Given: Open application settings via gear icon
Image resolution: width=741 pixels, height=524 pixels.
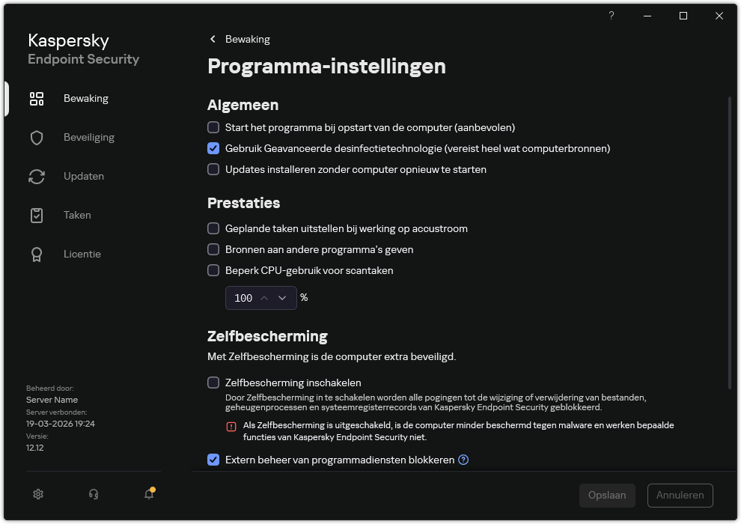Looking at the screenshot, I should [37, 494].
